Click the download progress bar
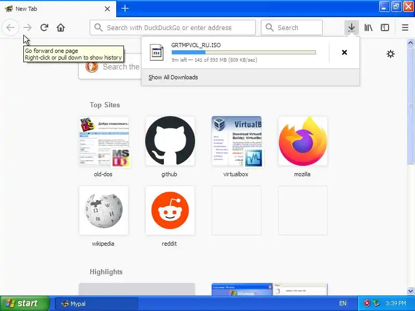Viewport: 415px width, 311px height. tap(243, 52)
